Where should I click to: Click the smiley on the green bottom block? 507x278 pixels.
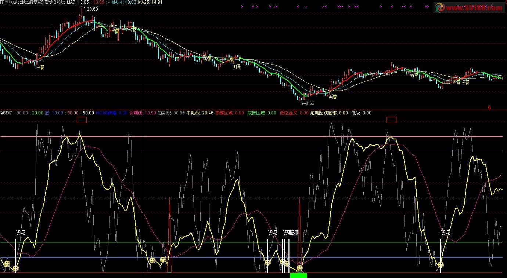[299, 268]
